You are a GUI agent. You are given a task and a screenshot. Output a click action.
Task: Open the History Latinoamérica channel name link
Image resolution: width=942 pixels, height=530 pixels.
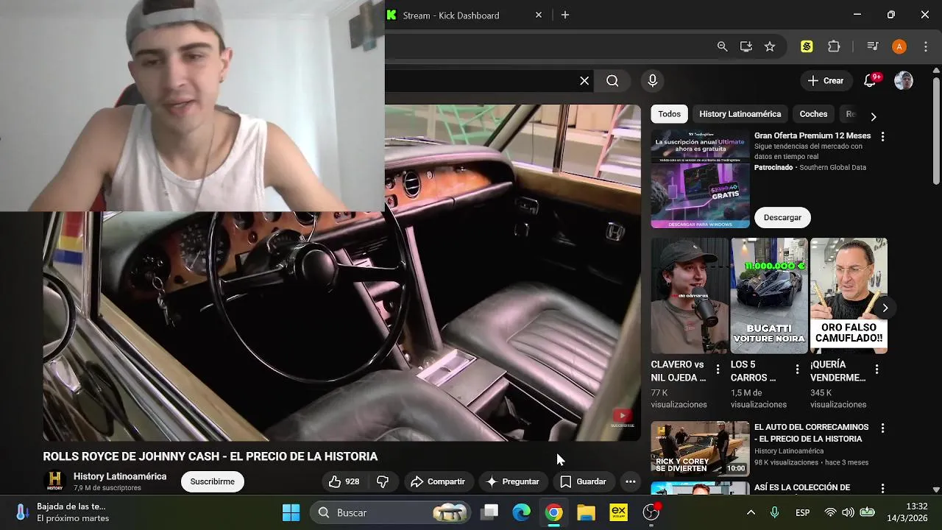pyautogui.click(x=120, y=476)
